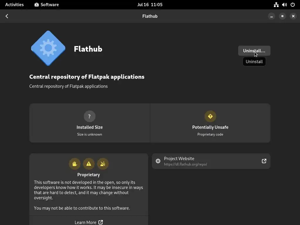Click the volume speaker icon in top bar
Image resolution: width=300 pixels, height=225 pixels.
[x=284, y=5]
